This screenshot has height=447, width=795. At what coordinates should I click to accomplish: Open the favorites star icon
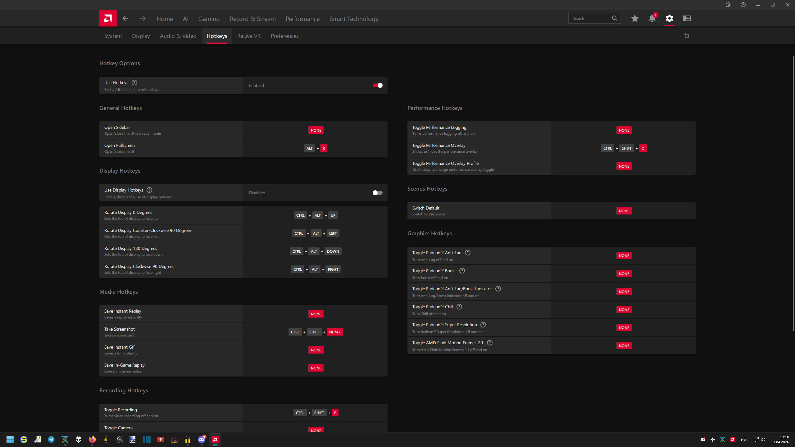pos(634,19)
